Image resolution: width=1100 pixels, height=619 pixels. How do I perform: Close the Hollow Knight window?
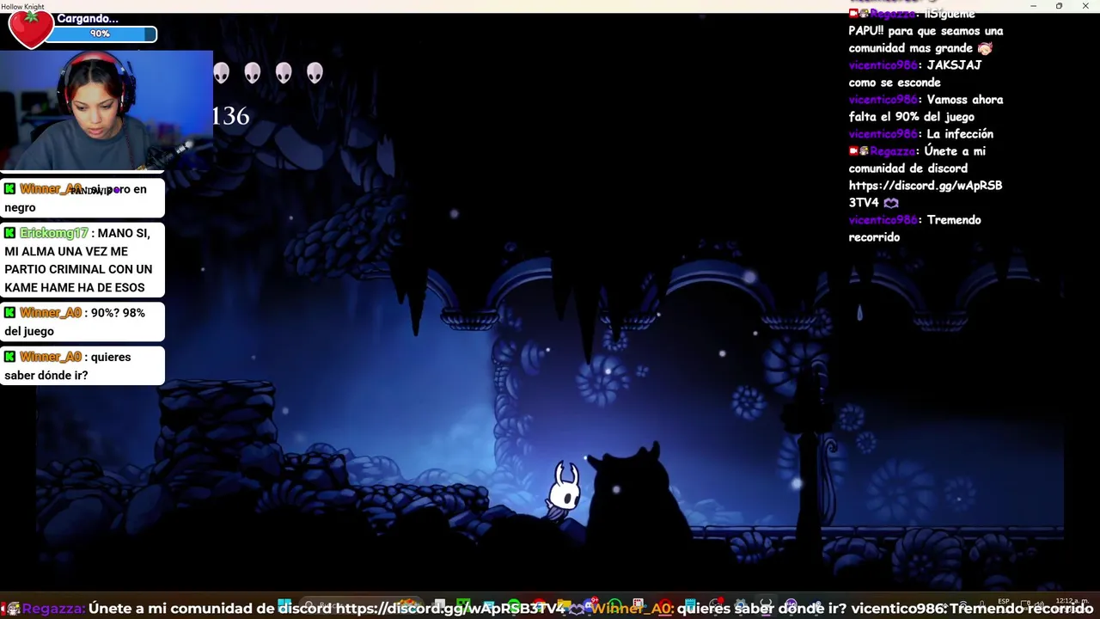coord(1085,6)
